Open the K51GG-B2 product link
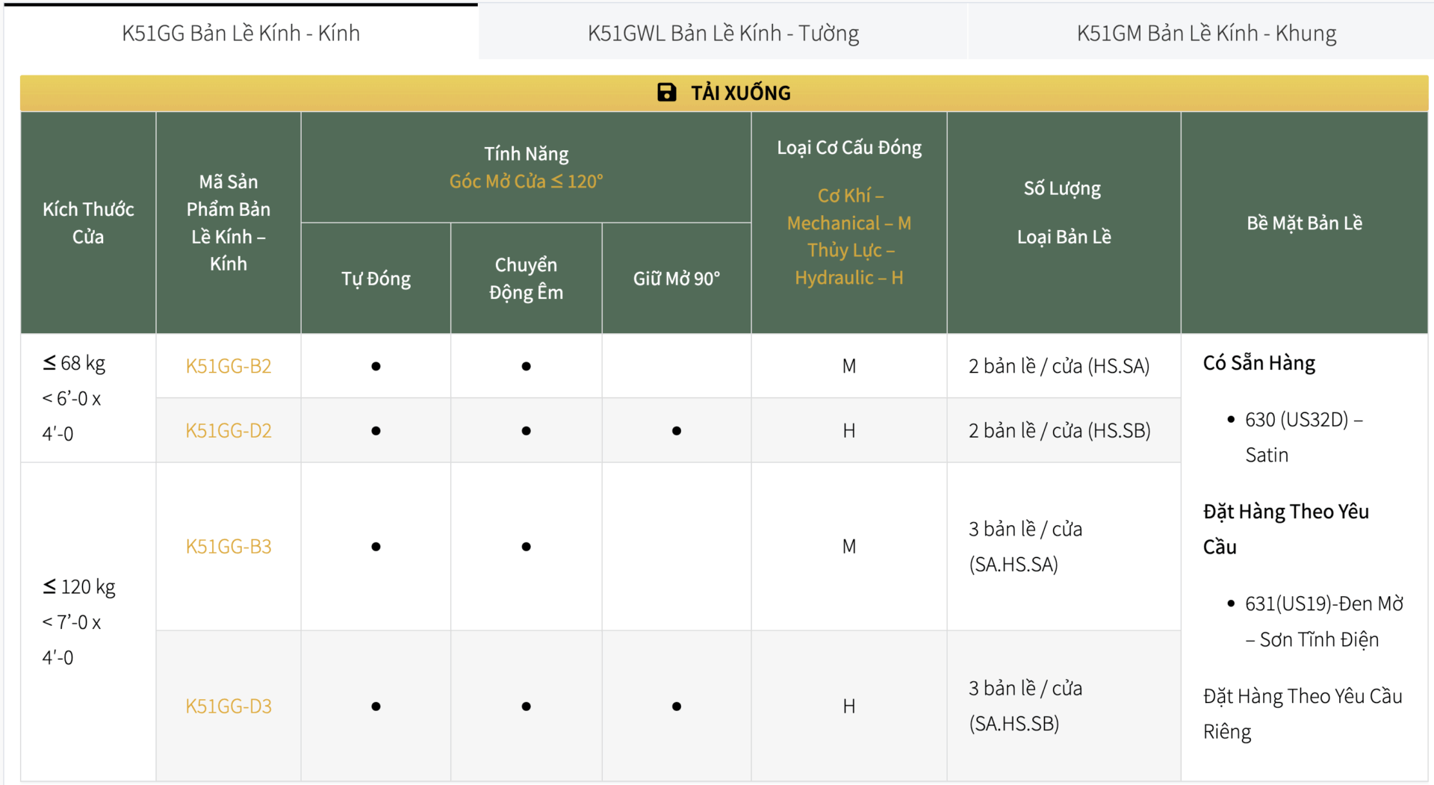This screenshot has height=785, width=1434. click(x=228, y=366)
